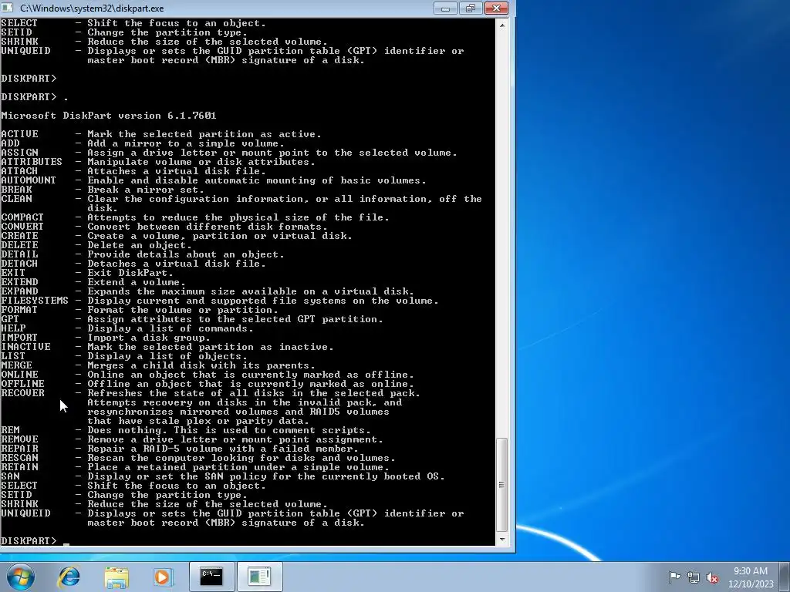Image resolution: width=790 pixels, height=592 pixels.
Task: Click the FILESYSTEMS command row
Action: (220, 301)
